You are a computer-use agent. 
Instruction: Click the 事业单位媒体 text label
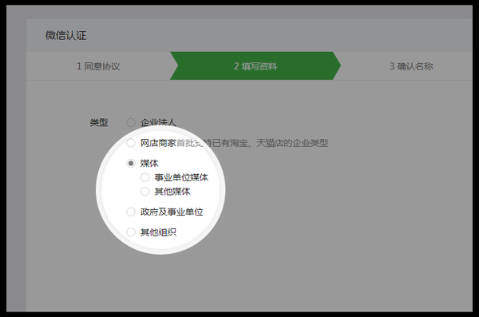pyautogui.click(x=181, y=177)
